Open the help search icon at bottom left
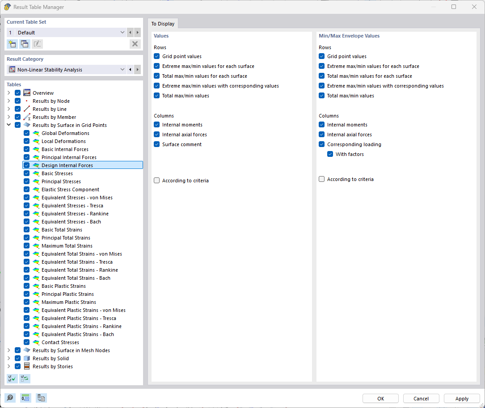The height and width of the screenshot is (408, 485). (x=10, y=398)
